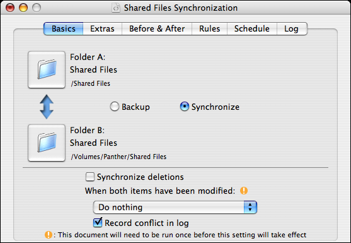Open the Before & After tab
The width and height of the screenshot is (351, 243).
157,28
